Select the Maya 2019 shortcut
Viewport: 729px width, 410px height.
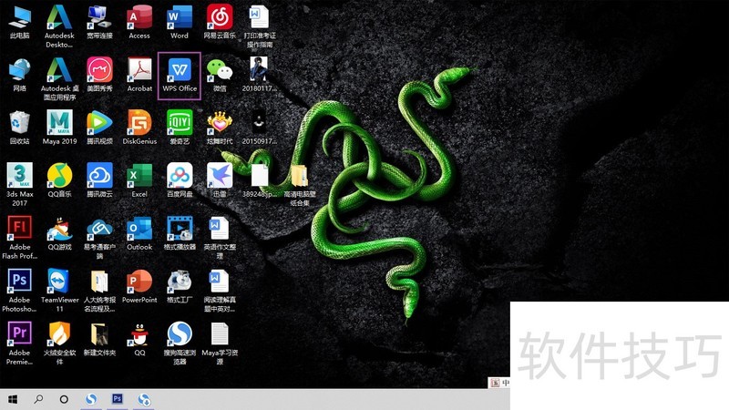59,128
